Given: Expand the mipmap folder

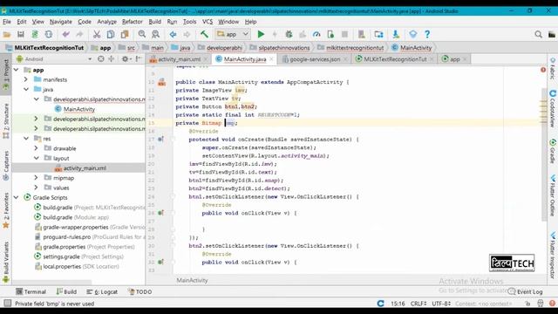Looking at the screenshot, I should point(36,178).
